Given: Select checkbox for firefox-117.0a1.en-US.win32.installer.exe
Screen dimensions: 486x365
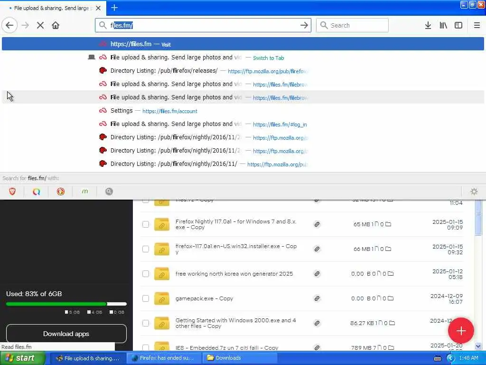Looking at the screenshot, I should [x=146, y=249].
